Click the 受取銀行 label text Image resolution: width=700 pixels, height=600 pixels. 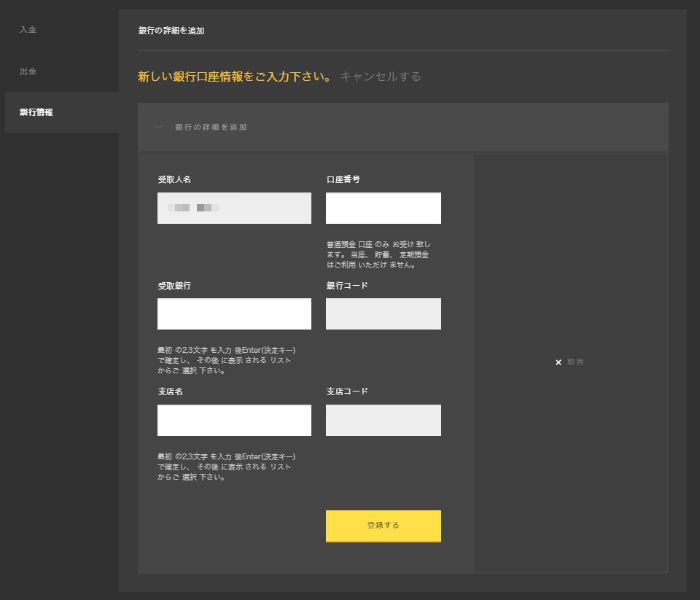pyautogui.click(x=174, y=286)
